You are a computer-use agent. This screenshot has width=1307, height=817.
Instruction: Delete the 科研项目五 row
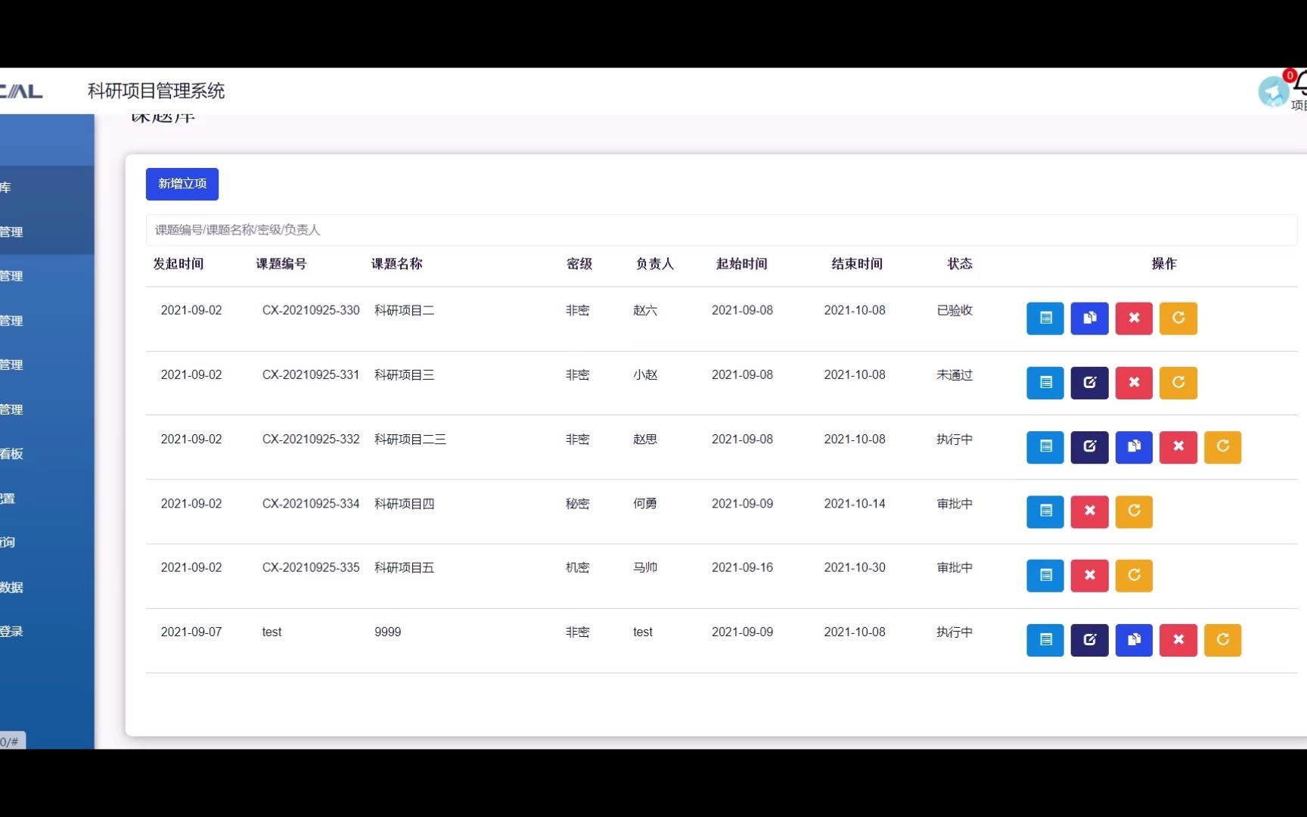(1089, 576)
